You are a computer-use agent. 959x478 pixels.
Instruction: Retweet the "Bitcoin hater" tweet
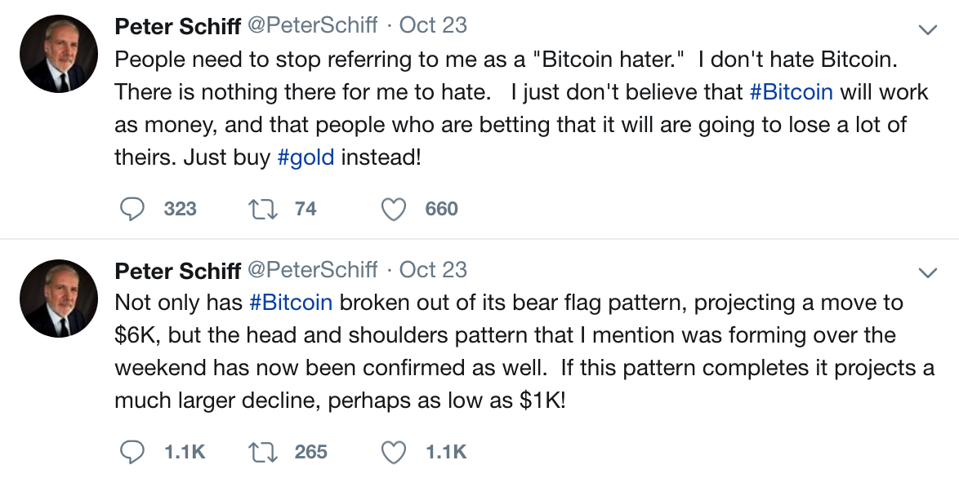coord(262,210)
